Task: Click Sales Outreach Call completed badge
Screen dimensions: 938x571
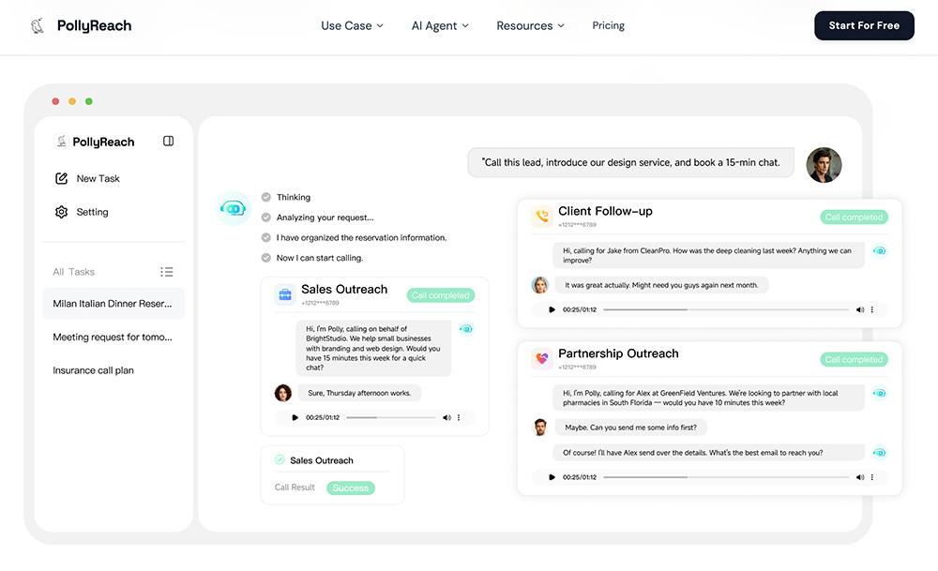Action: 440,295
